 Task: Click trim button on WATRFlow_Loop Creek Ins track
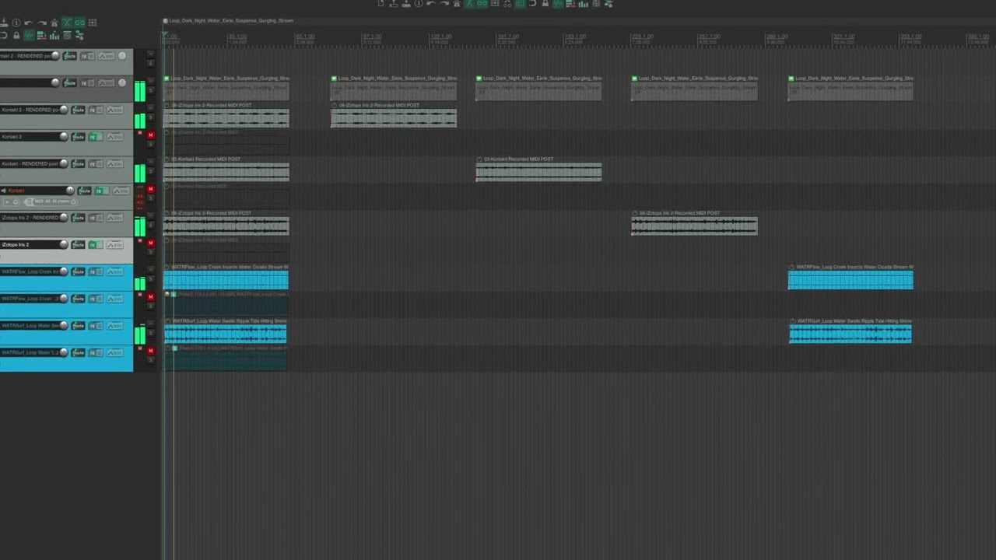[x=114, y=271]
